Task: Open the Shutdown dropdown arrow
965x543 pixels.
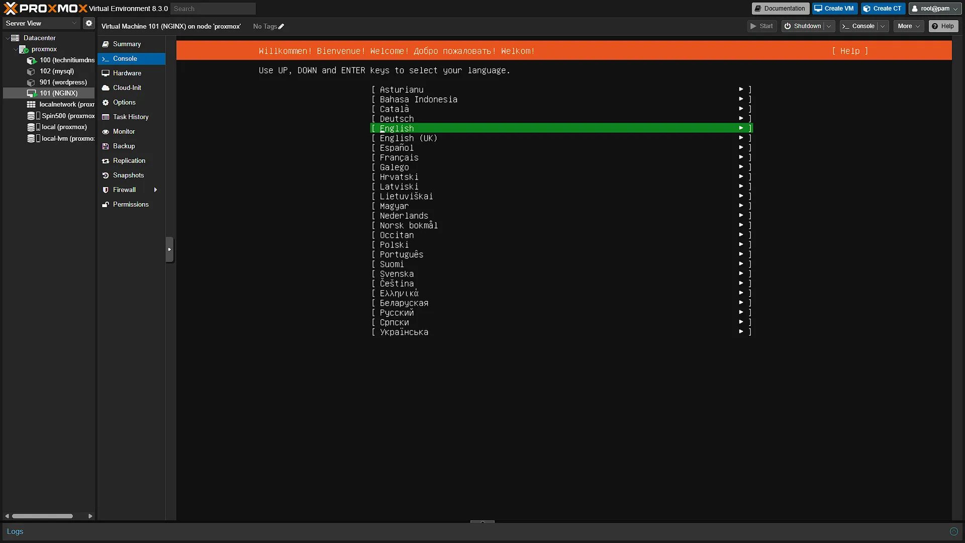Action: click(x=829, y=26)
